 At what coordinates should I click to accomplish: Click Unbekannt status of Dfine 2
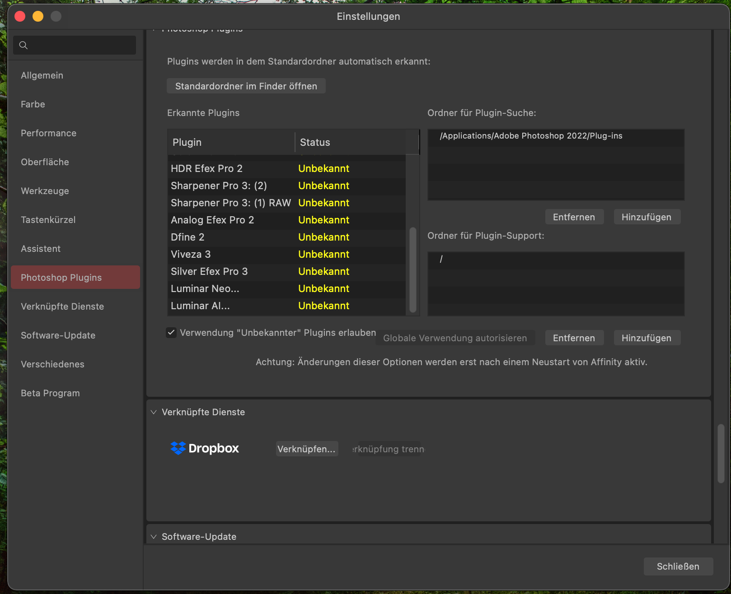[323, 237]
